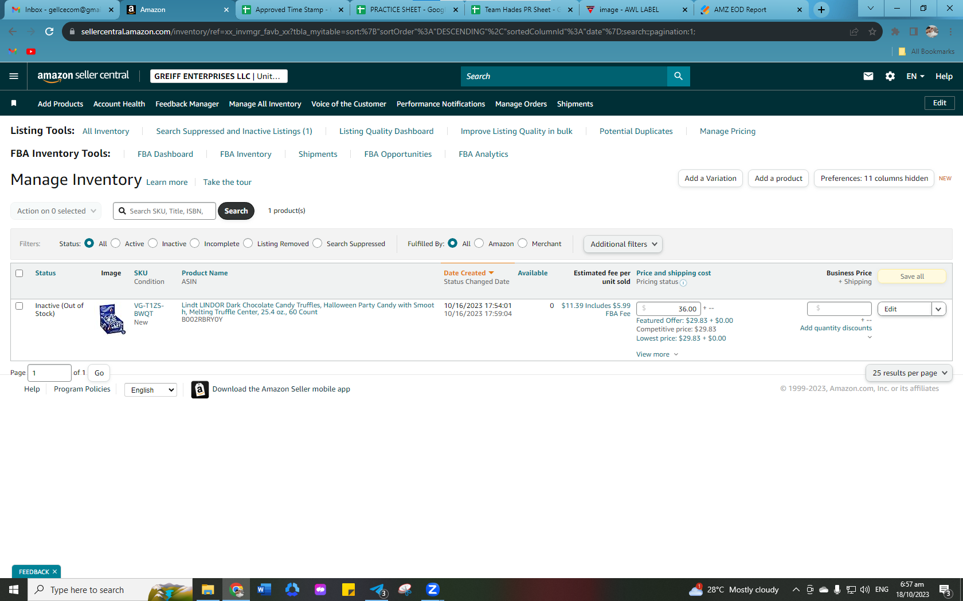Screen dimensions: 963x601
Task: Click the magnifier search button in header
Action: [x=678, y=76]
